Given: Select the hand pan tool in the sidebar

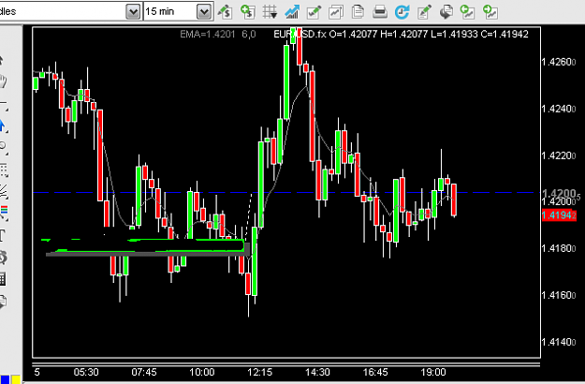Looking at the screenshot, I should click(x=3, y=81).
